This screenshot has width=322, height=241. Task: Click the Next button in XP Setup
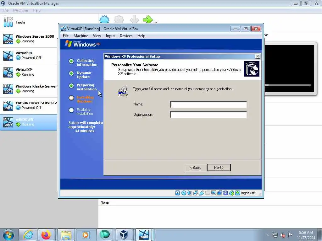pyautogui.click(x=219, y=168)
